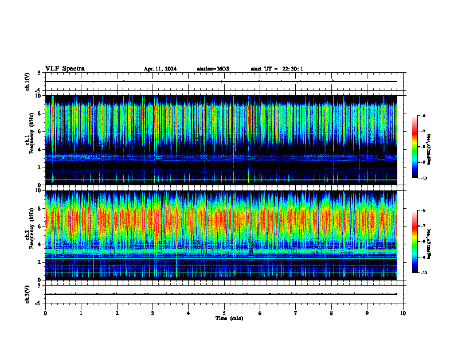Click the ch.2 spectrogram color scale bar
The width and height of the screenshot is (454, 351).
tap(415, 241)
